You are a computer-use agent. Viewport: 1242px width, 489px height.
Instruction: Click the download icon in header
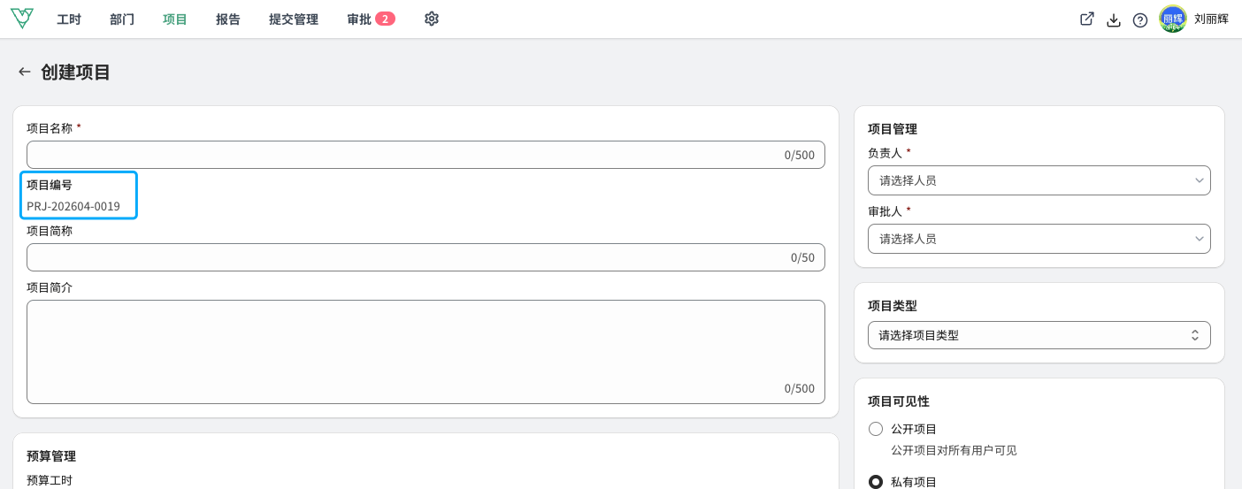pos(1114,19)
